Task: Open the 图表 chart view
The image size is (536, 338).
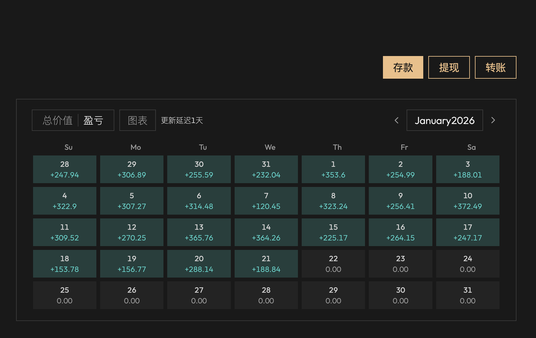Action: point(138,121)
